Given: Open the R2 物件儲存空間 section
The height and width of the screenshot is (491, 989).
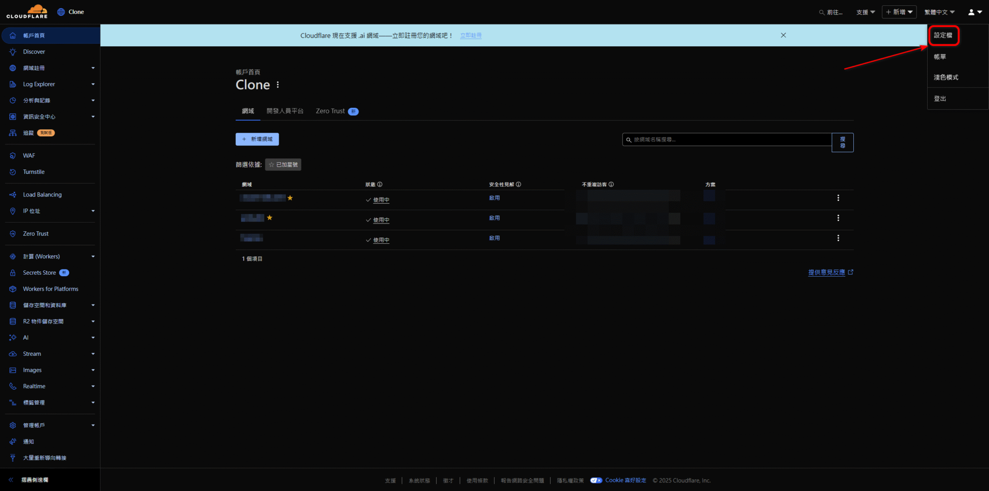Looking at the screenshot, I should coord(43,321).
